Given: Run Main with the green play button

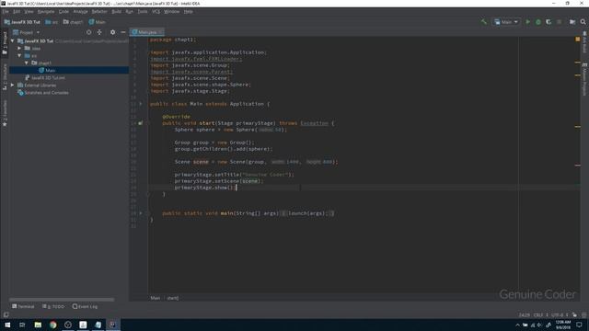Looking at the screenshot, I should pos(527,22).
